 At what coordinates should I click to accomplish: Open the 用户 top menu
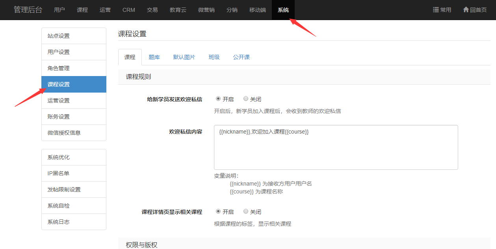click(59, 10)
